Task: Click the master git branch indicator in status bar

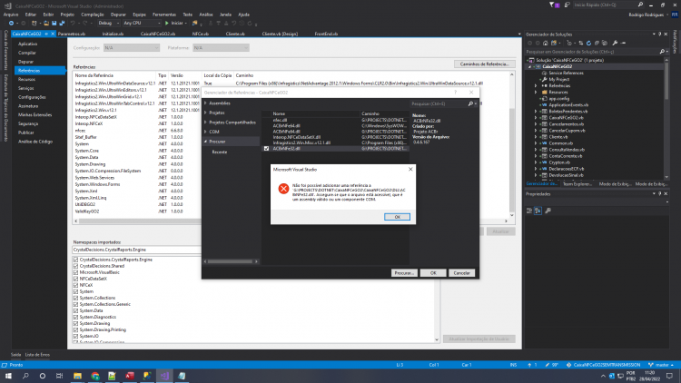Action: pyautogui.click(x=661, y=365)
